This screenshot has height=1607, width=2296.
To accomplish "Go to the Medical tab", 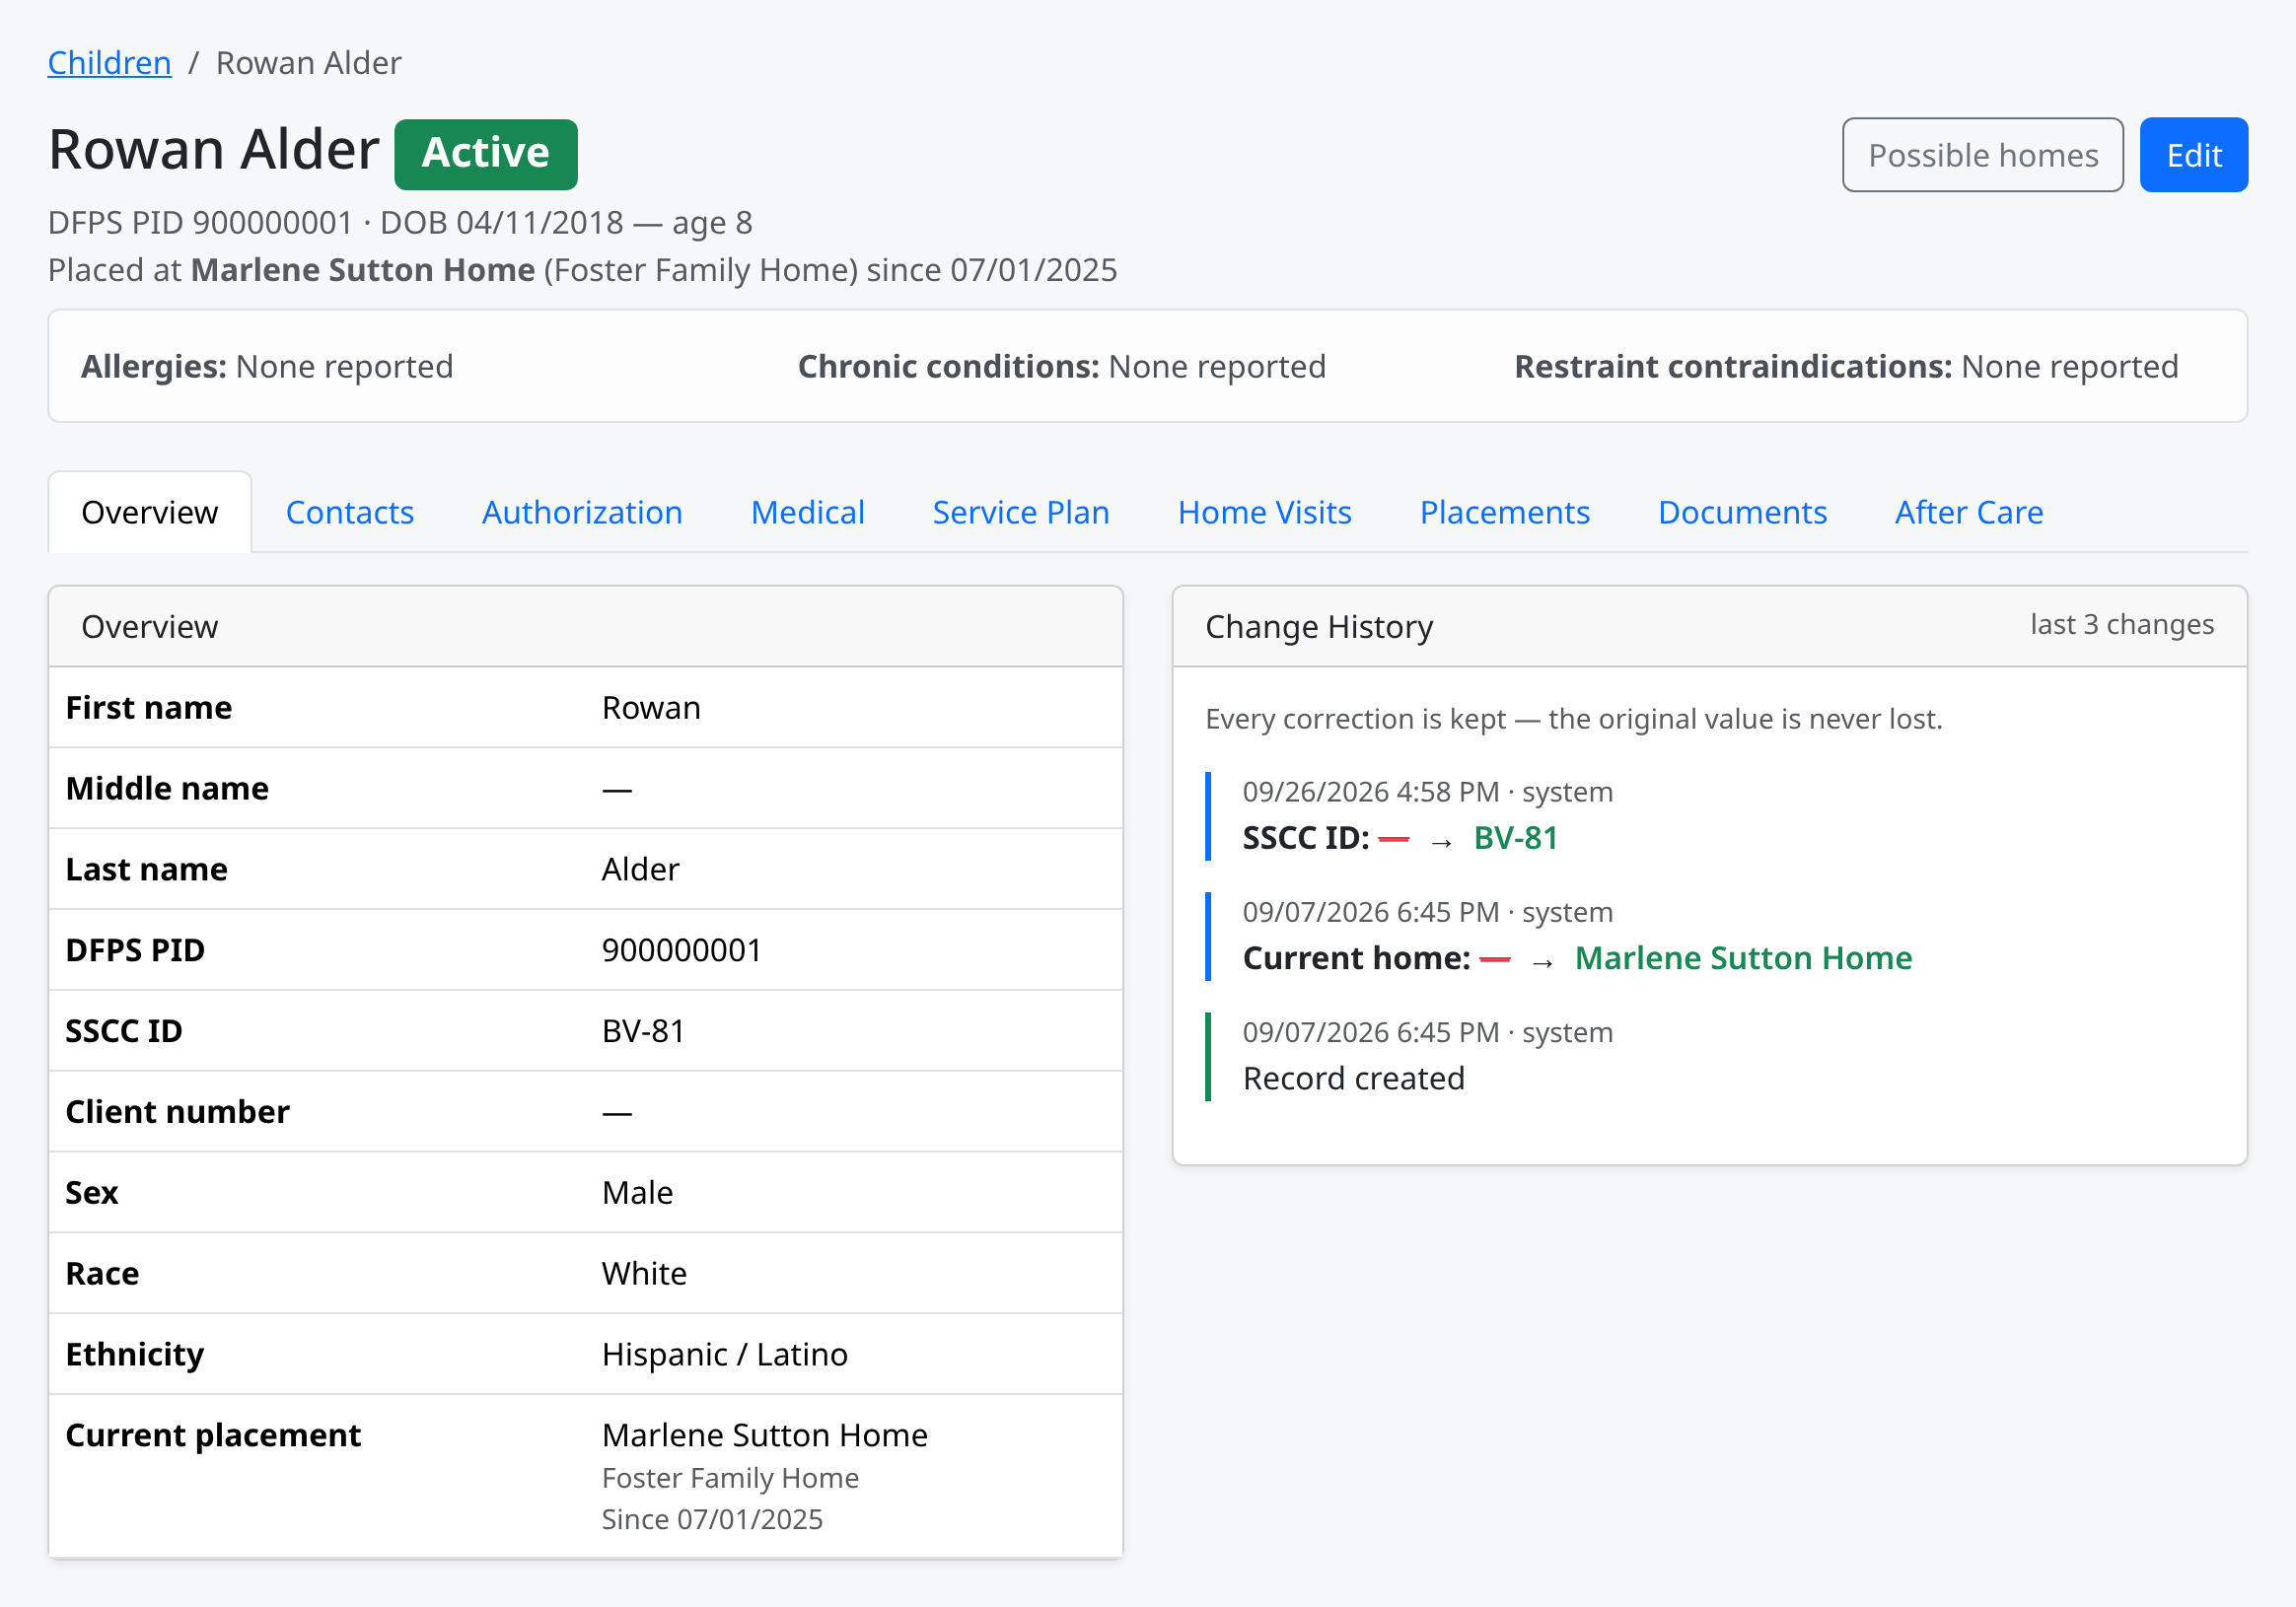I will tap(807, 512).
